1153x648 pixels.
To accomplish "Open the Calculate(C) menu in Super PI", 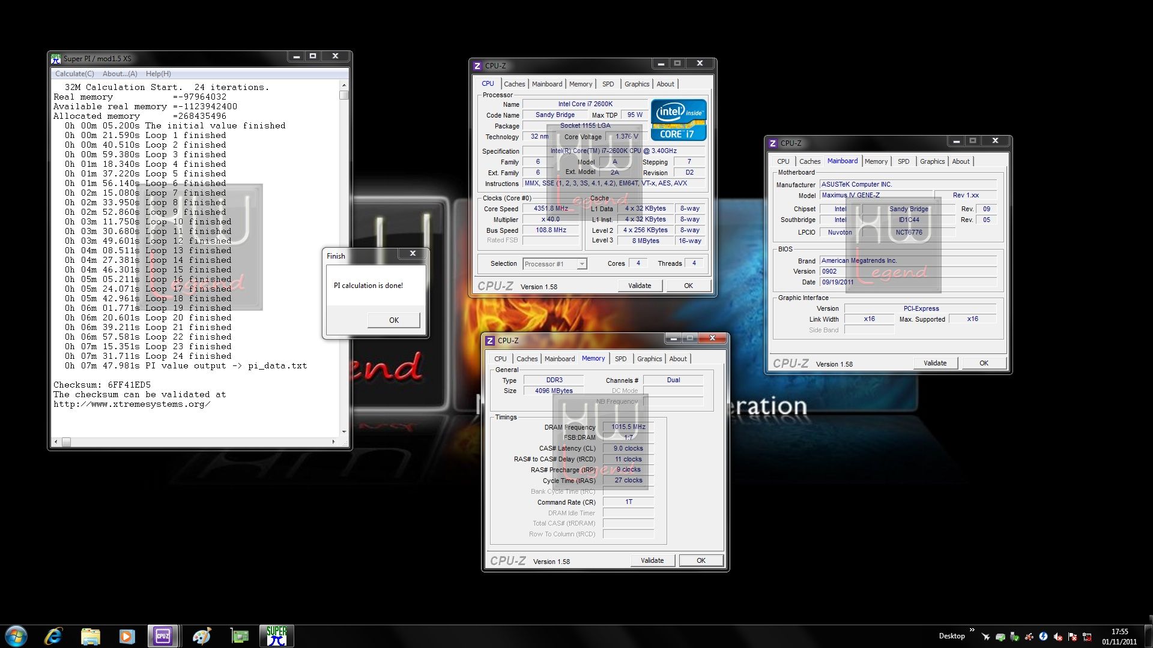I will pos(74,74).
